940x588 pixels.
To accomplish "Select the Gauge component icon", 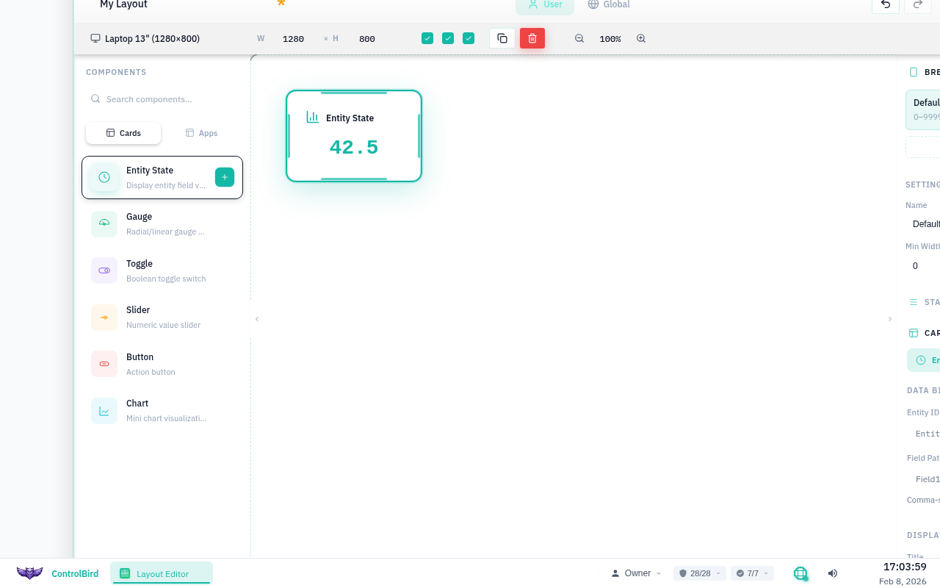I will (x=104, y=223).
